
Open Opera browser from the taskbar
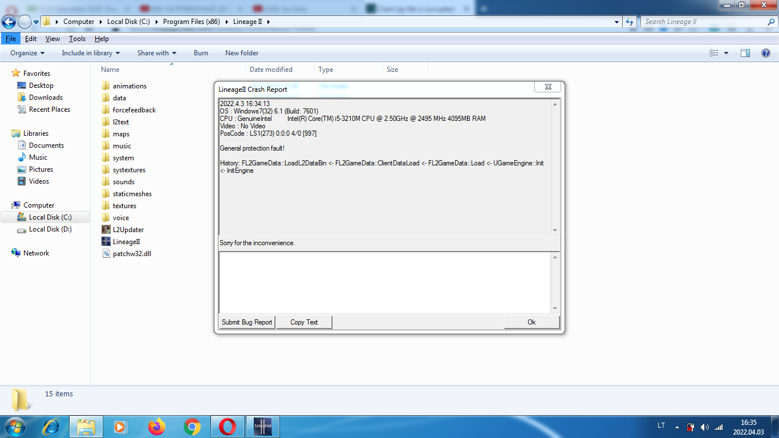tap(228, 427)
